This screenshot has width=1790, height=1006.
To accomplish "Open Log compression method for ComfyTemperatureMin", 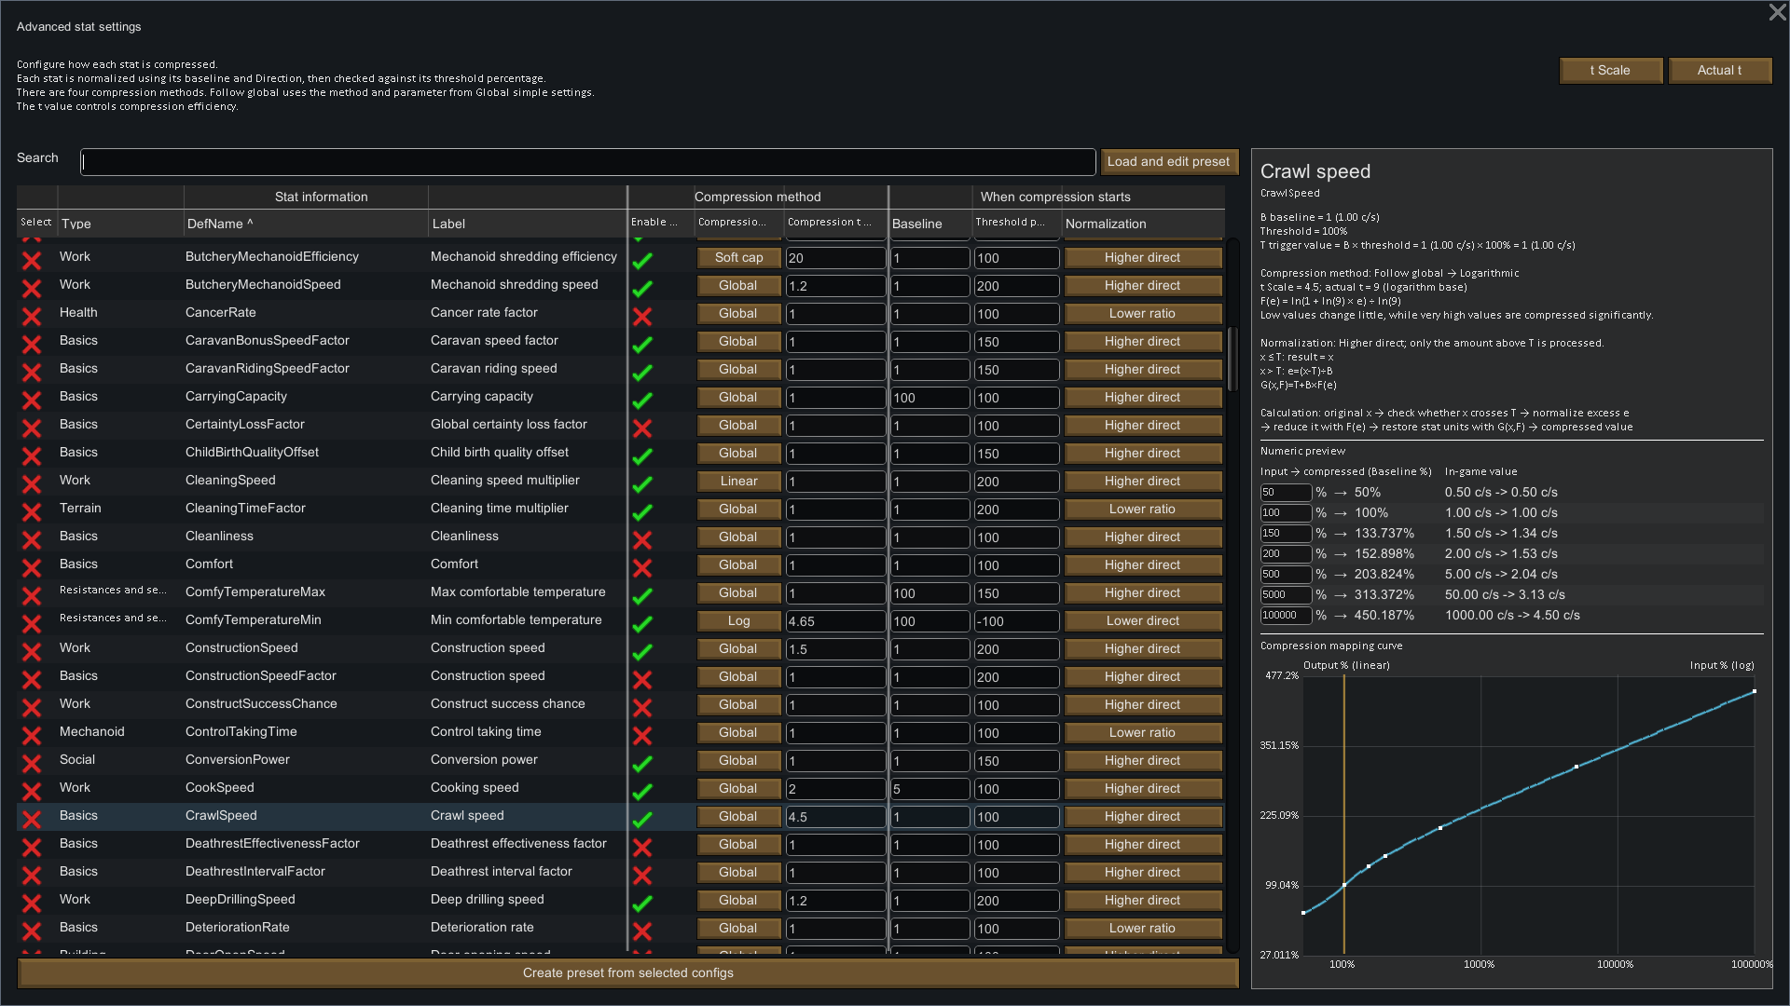I will click(x=738, y=621).
